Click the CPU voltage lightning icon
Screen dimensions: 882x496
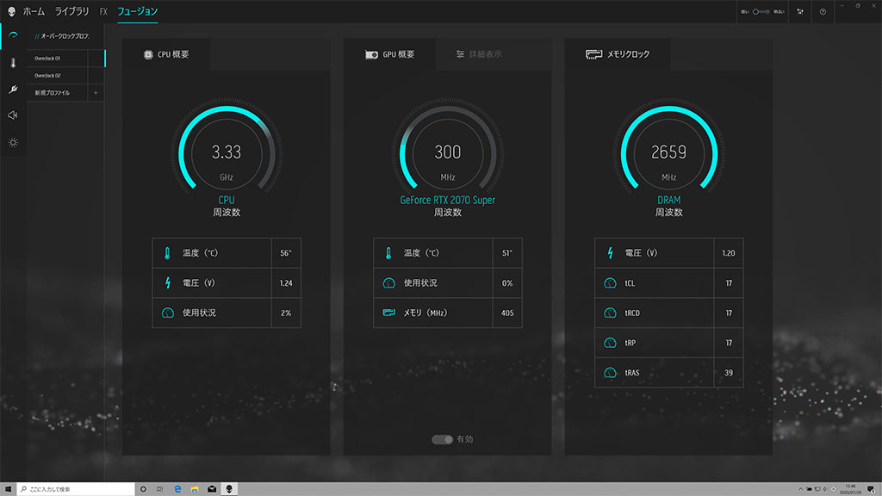pos(168,282)
